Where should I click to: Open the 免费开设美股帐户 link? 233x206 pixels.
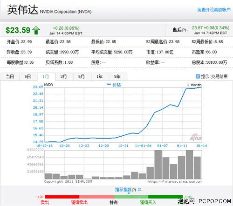click(214, 10)
